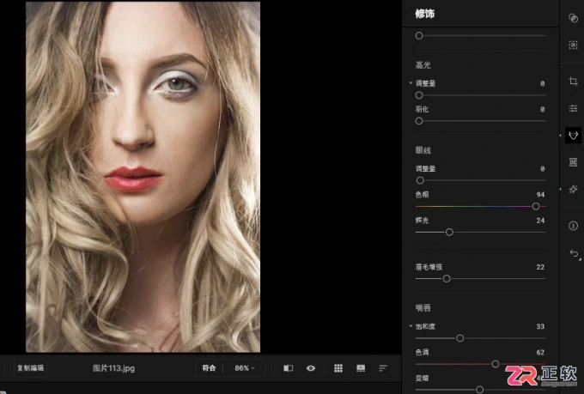Click the portrait photo in the preview

click(x=143, y=176)
